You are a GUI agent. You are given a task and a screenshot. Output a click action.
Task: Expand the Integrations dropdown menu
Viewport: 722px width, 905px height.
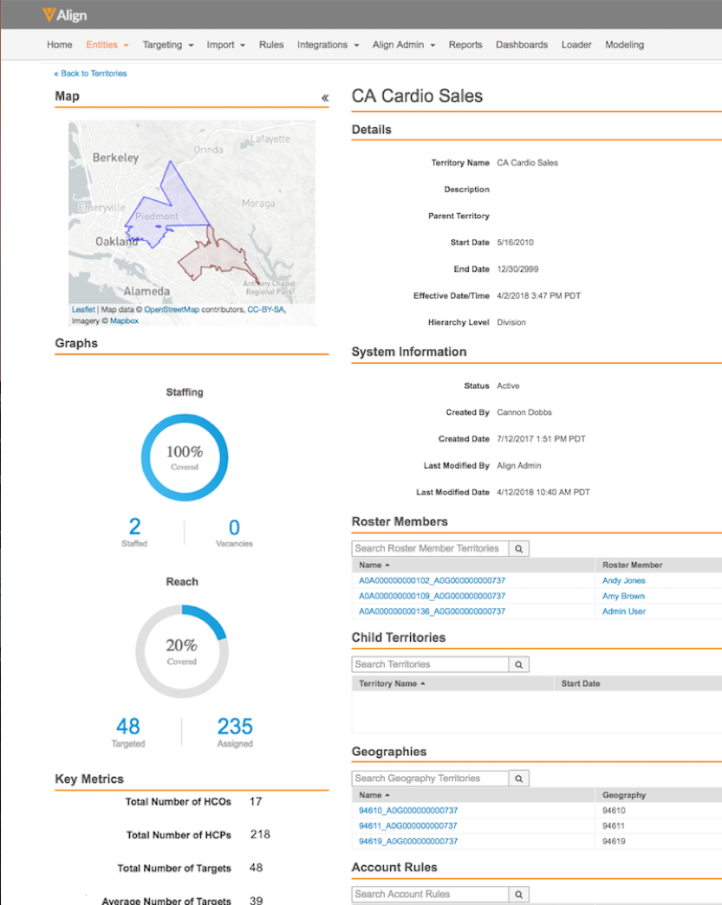click(x=328, y=44)
